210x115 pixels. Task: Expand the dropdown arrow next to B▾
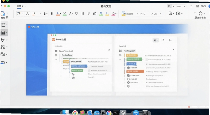(x=47, y=14)
